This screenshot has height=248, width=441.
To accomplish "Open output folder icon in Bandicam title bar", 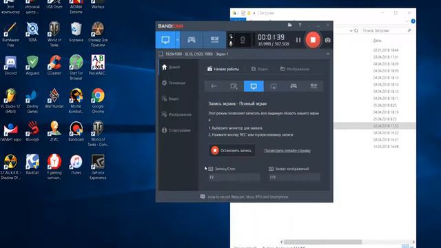I will point(289,25).
